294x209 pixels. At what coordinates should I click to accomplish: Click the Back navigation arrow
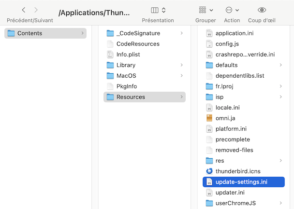pyautogui.click(x=24, y=10)
